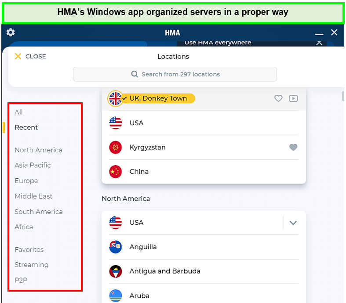Filter by Europe region
Image resolution: width=346 pixels, height=303 pixels.
[26, 180]
